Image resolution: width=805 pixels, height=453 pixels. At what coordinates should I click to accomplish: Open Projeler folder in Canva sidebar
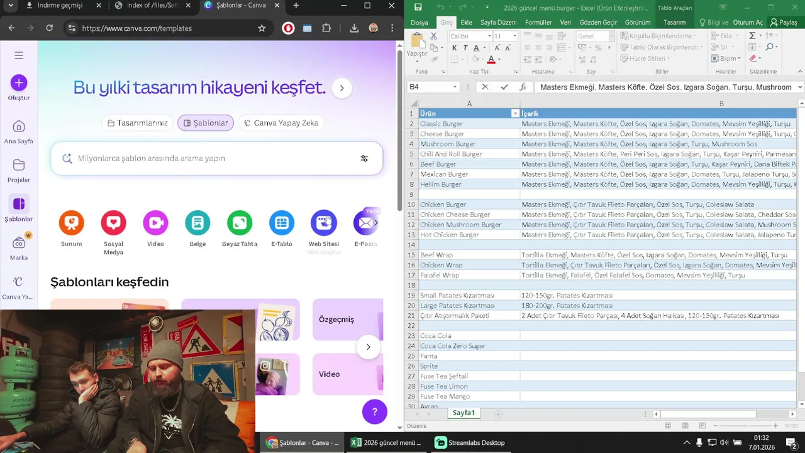point(19,171)
